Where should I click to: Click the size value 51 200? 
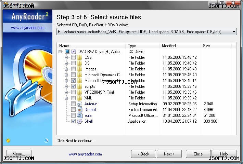(x=209, y=115)
